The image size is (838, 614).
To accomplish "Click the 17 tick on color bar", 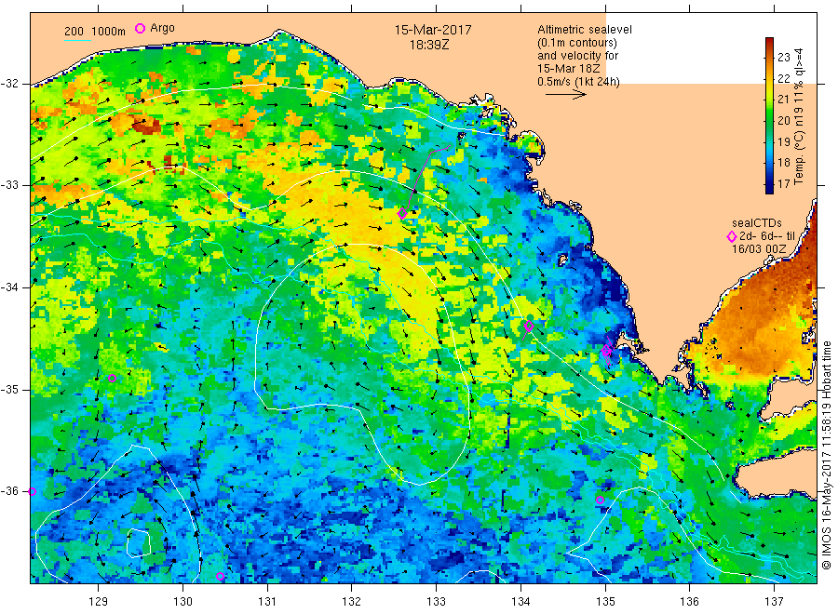I will click(x=783, y=183).
